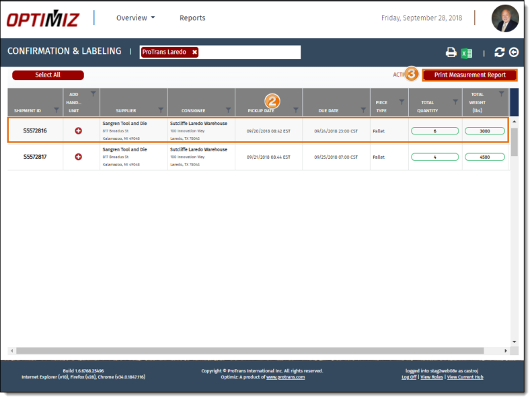Viewport: 532px width, 400px height.
Task: Click the vertical scrollbar down arrow
Action: [515, 342]
